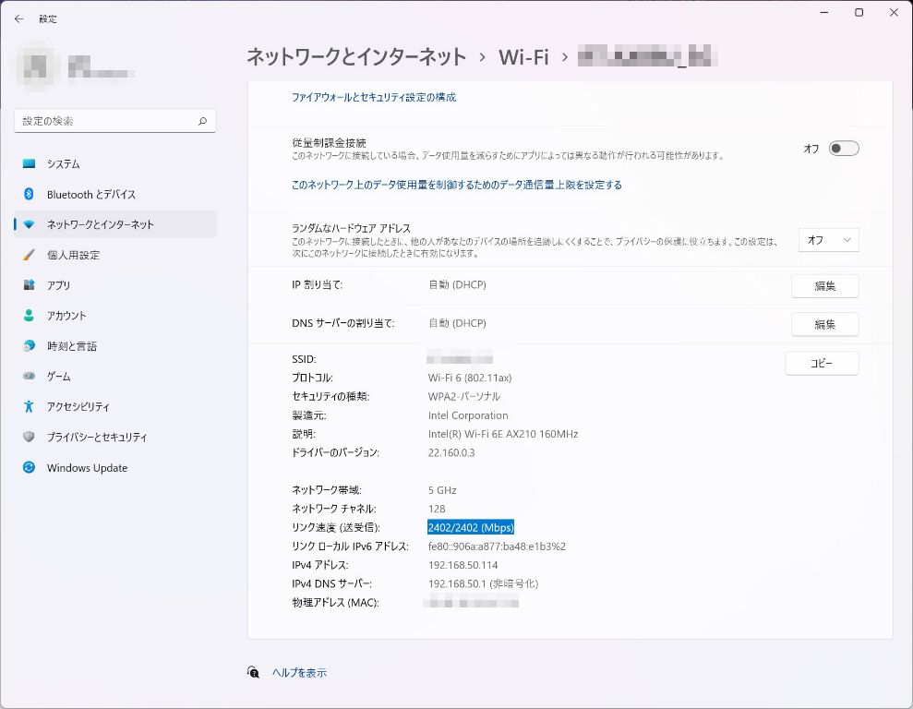The height and width of the screenshot is (709, 913).
Task: Click the Bluetooth icon in sidebar
Action: click(x=29, y=194)
